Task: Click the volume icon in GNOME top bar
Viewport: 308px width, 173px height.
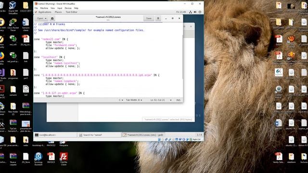Action: pyautogui.click(x=195, y=12)
